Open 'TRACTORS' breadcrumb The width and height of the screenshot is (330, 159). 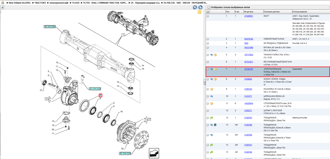[x=40, y=3]
